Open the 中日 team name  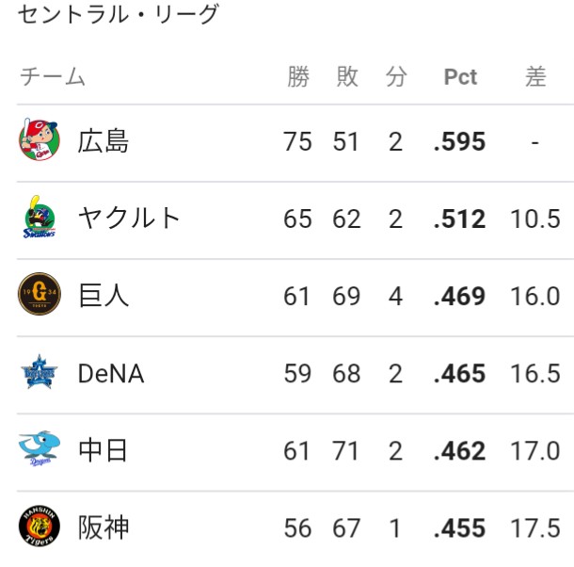tap(103, 450)
